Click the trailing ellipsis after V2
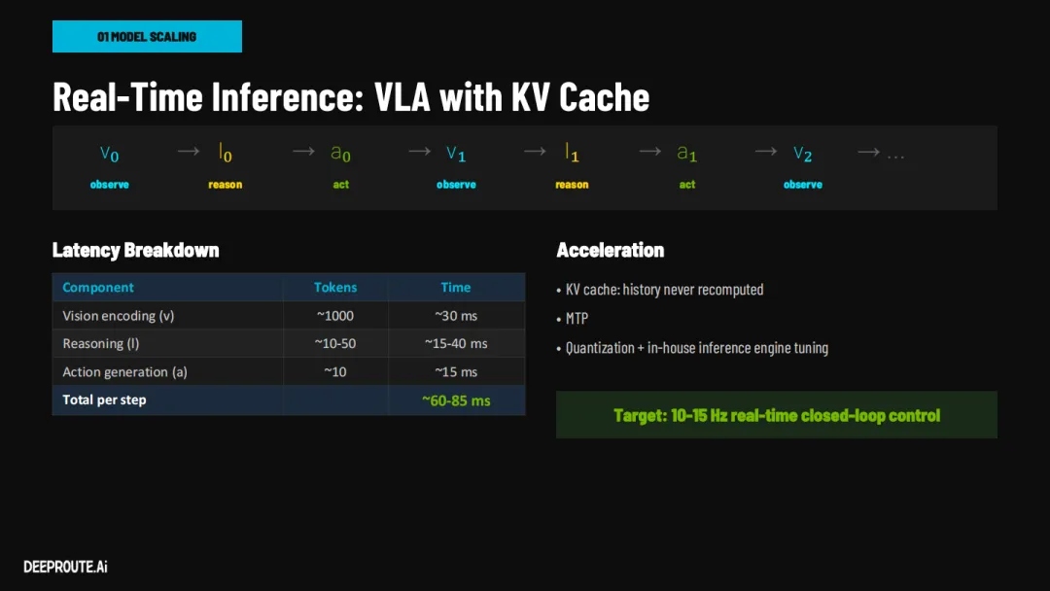1050x591 pixels. [896, 156]
